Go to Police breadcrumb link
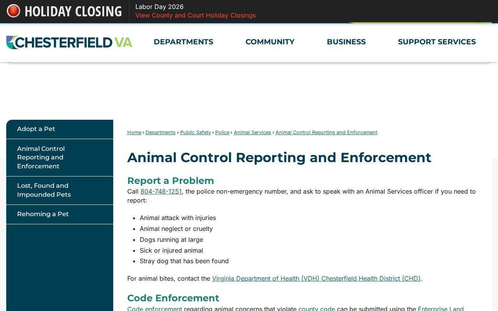498x311 pixels. (222, 133)
